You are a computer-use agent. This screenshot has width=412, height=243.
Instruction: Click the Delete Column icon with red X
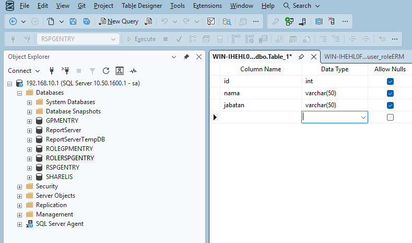[332, 21]
